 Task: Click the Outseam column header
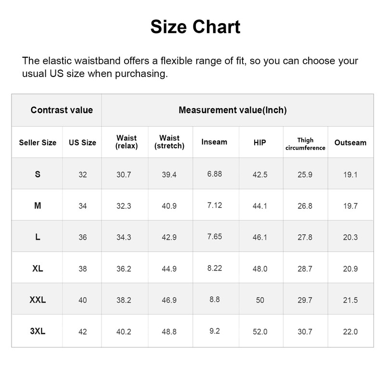pos(350,142)
